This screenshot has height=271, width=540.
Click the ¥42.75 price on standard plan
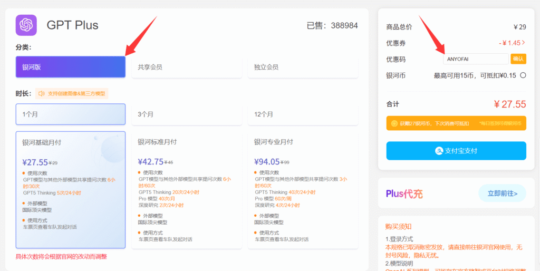coord(150,162)
